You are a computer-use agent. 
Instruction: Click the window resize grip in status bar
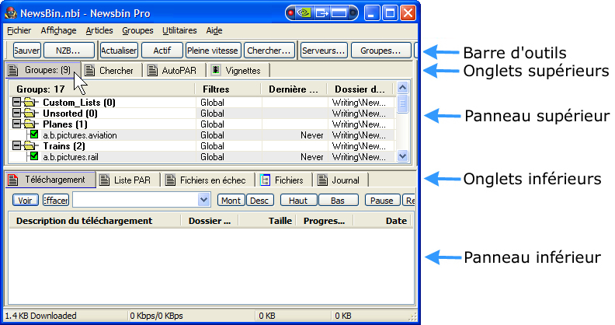[x=413, y=316]
